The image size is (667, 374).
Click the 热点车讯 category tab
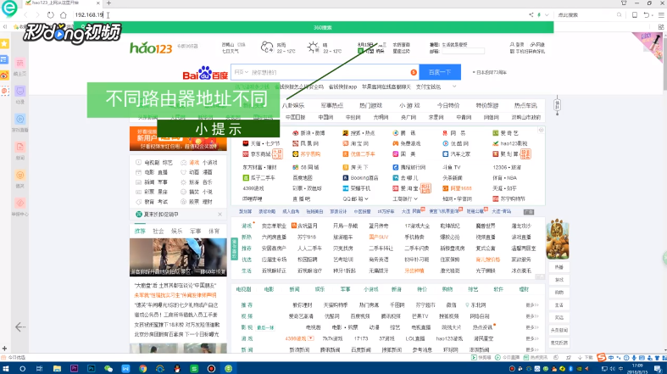[x=525, y=105]
